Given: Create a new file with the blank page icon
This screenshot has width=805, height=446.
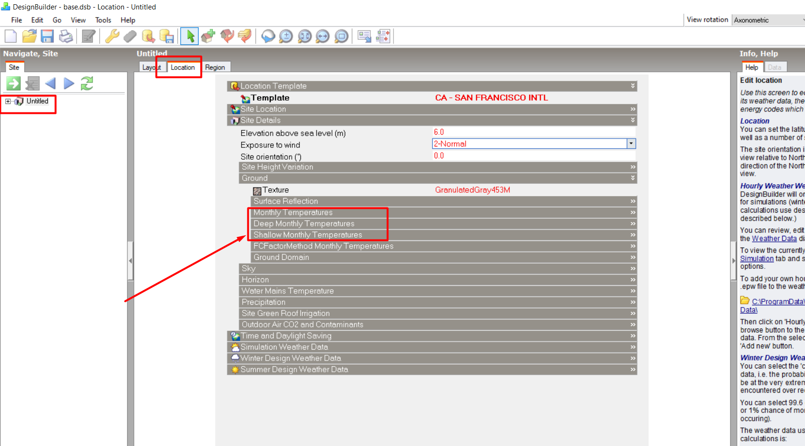Looking at the screenshot, I should (10, 36).
